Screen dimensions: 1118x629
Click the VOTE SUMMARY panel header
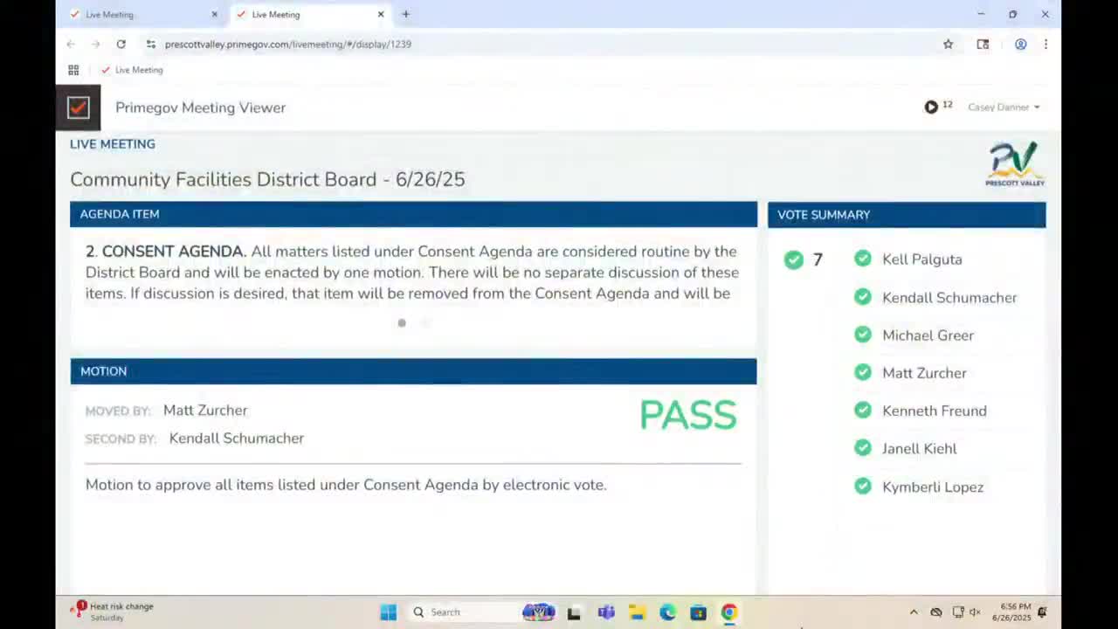point(907,215)
